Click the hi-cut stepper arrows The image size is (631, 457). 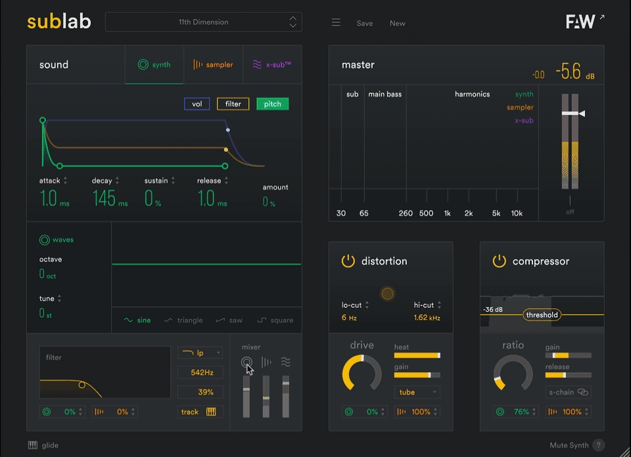(439, 305)
